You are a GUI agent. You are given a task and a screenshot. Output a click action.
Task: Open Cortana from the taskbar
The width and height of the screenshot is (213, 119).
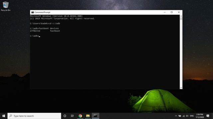[65, 116]
